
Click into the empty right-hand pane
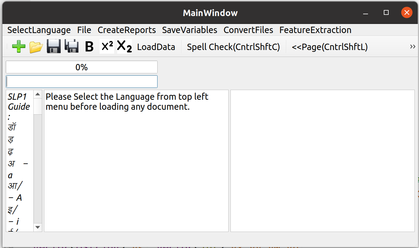click(x=322, y=161)
